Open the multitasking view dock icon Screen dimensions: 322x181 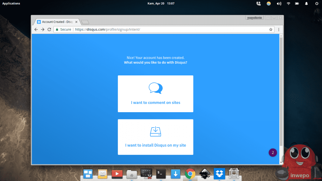(x=88, y=174)
